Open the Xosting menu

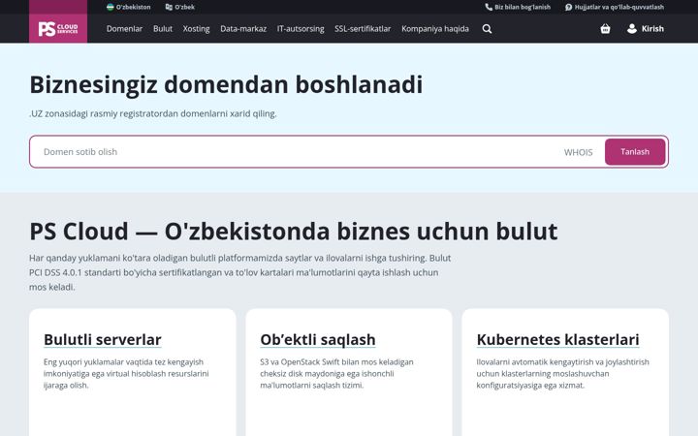(x=196, y=29)
